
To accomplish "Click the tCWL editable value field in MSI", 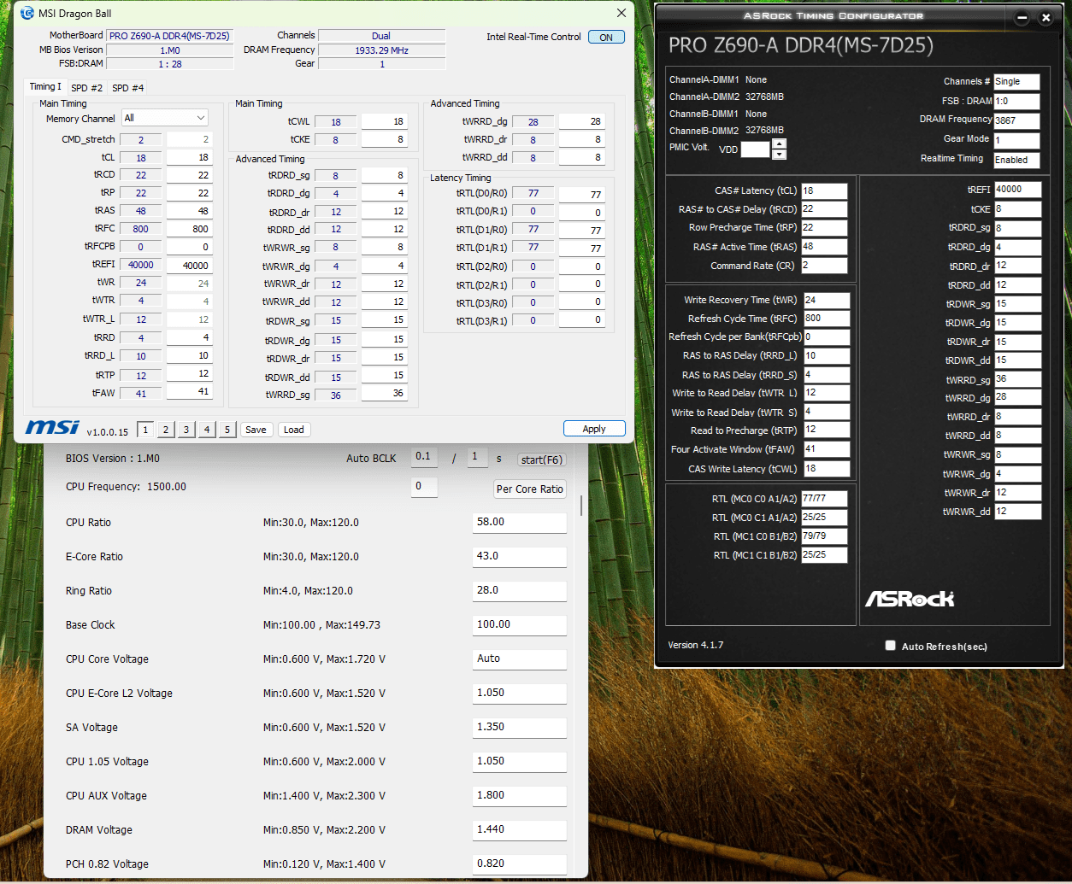I will 385,121.
